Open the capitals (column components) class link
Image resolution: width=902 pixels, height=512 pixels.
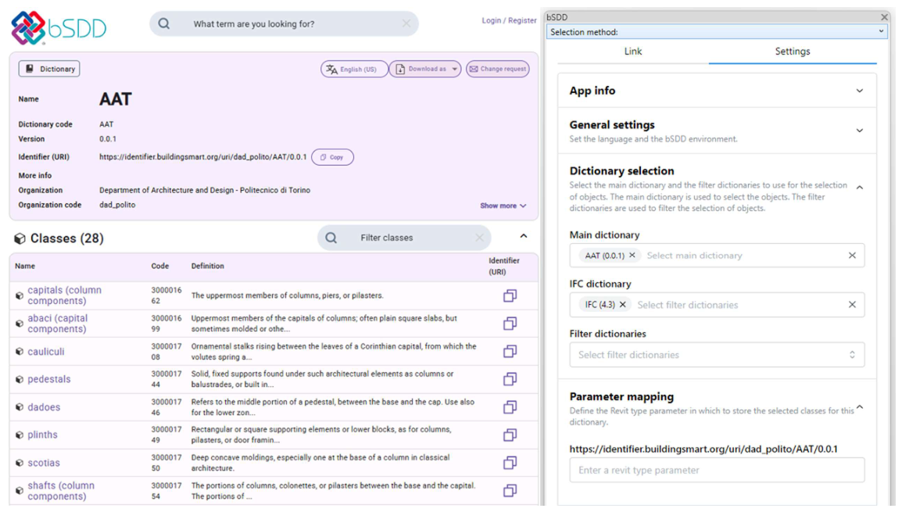click(x=64, y=295)
